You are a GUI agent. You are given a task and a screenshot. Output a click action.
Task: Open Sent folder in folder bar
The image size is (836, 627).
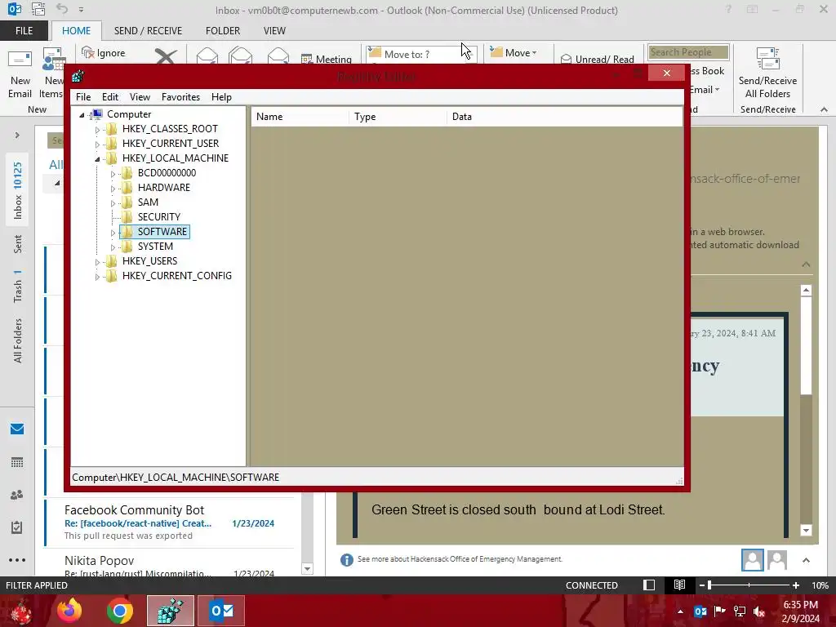[x=18, y=244]
